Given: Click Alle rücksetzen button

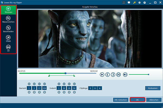Looking at the screenshot, I should 121,100.
